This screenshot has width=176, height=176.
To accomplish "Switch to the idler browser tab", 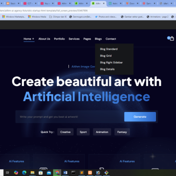I will [166, 3].
